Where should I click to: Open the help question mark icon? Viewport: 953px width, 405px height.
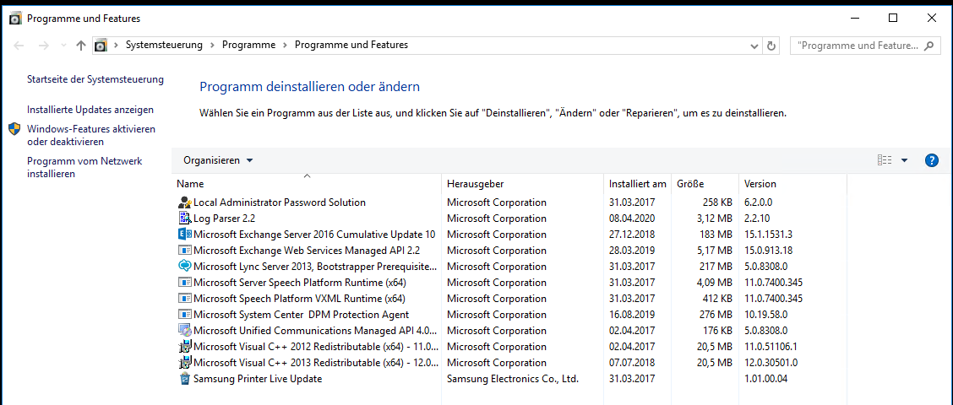[931, 160]
